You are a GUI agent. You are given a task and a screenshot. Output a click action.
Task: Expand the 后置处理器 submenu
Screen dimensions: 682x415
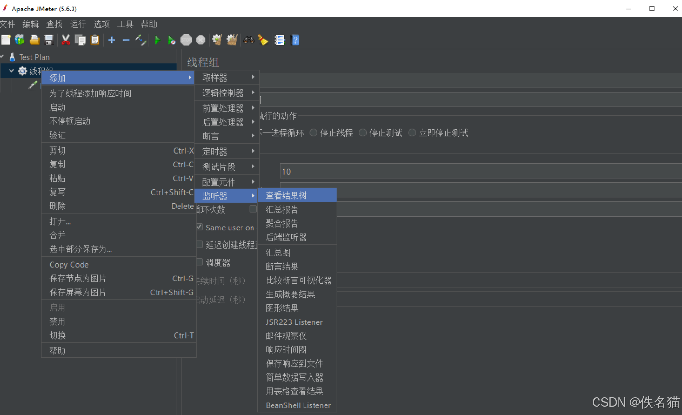click(226, 122)
